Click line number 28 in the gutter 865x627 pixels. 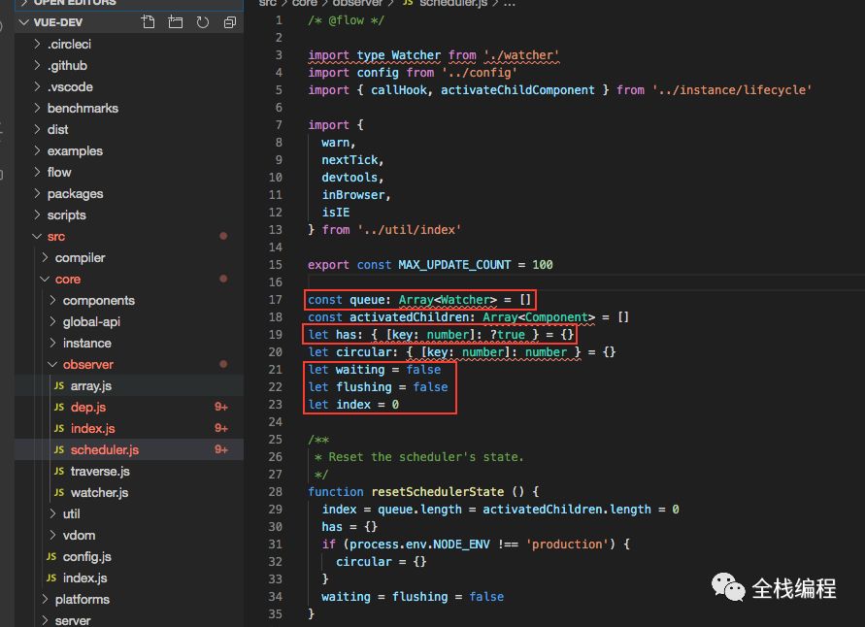coord(276,491)
